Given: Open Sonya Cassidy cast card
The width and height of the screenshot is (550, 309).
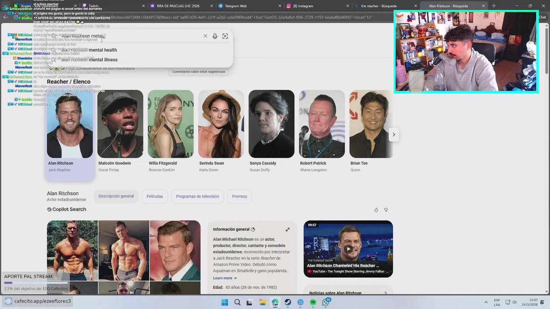Looking at the screenshot, I should click(x=272, y=132).
